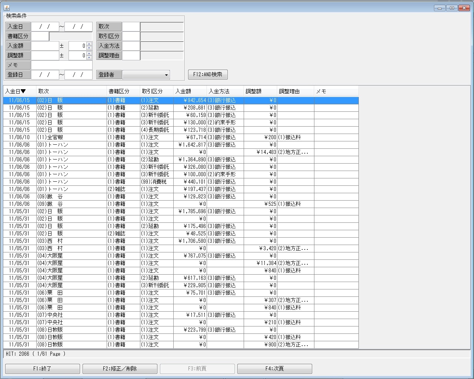Click the F2:修正／削除 edit button

pos(120,369)
